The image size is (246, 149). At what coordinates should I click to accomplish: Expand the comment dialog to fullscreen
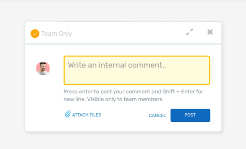click(189, 32)
